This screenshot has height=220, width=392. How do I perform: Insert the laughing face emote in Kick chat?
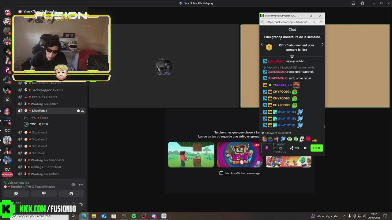tap(264, 139)
